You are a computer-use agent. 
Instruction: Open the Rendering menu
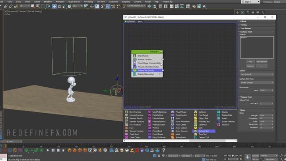pos(88,2)
